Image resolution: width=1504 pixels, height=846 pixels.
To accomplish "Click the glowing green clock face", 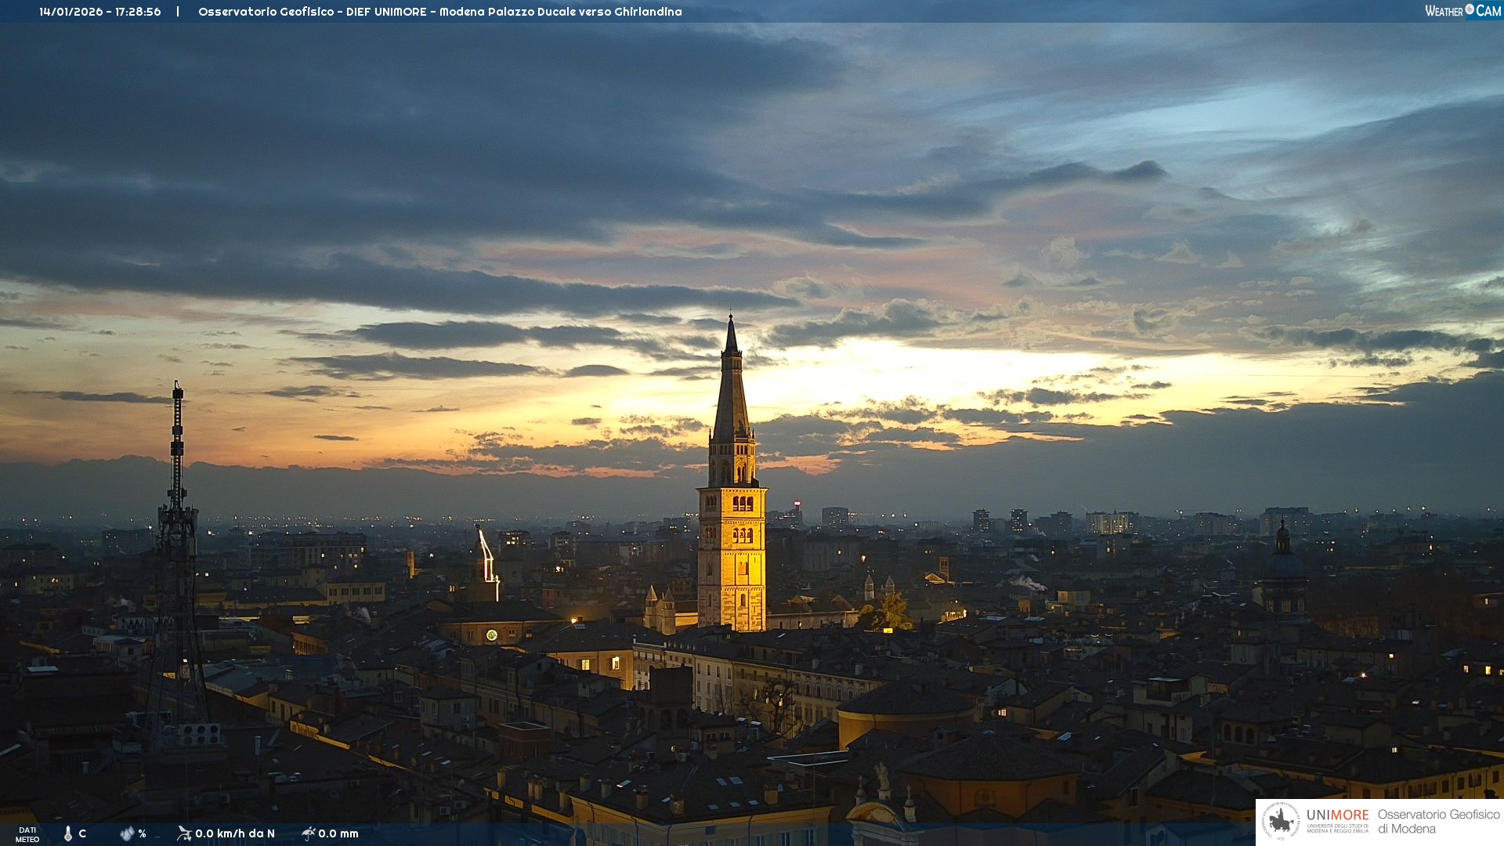I will pyautogui.click(x=491, y=634).
